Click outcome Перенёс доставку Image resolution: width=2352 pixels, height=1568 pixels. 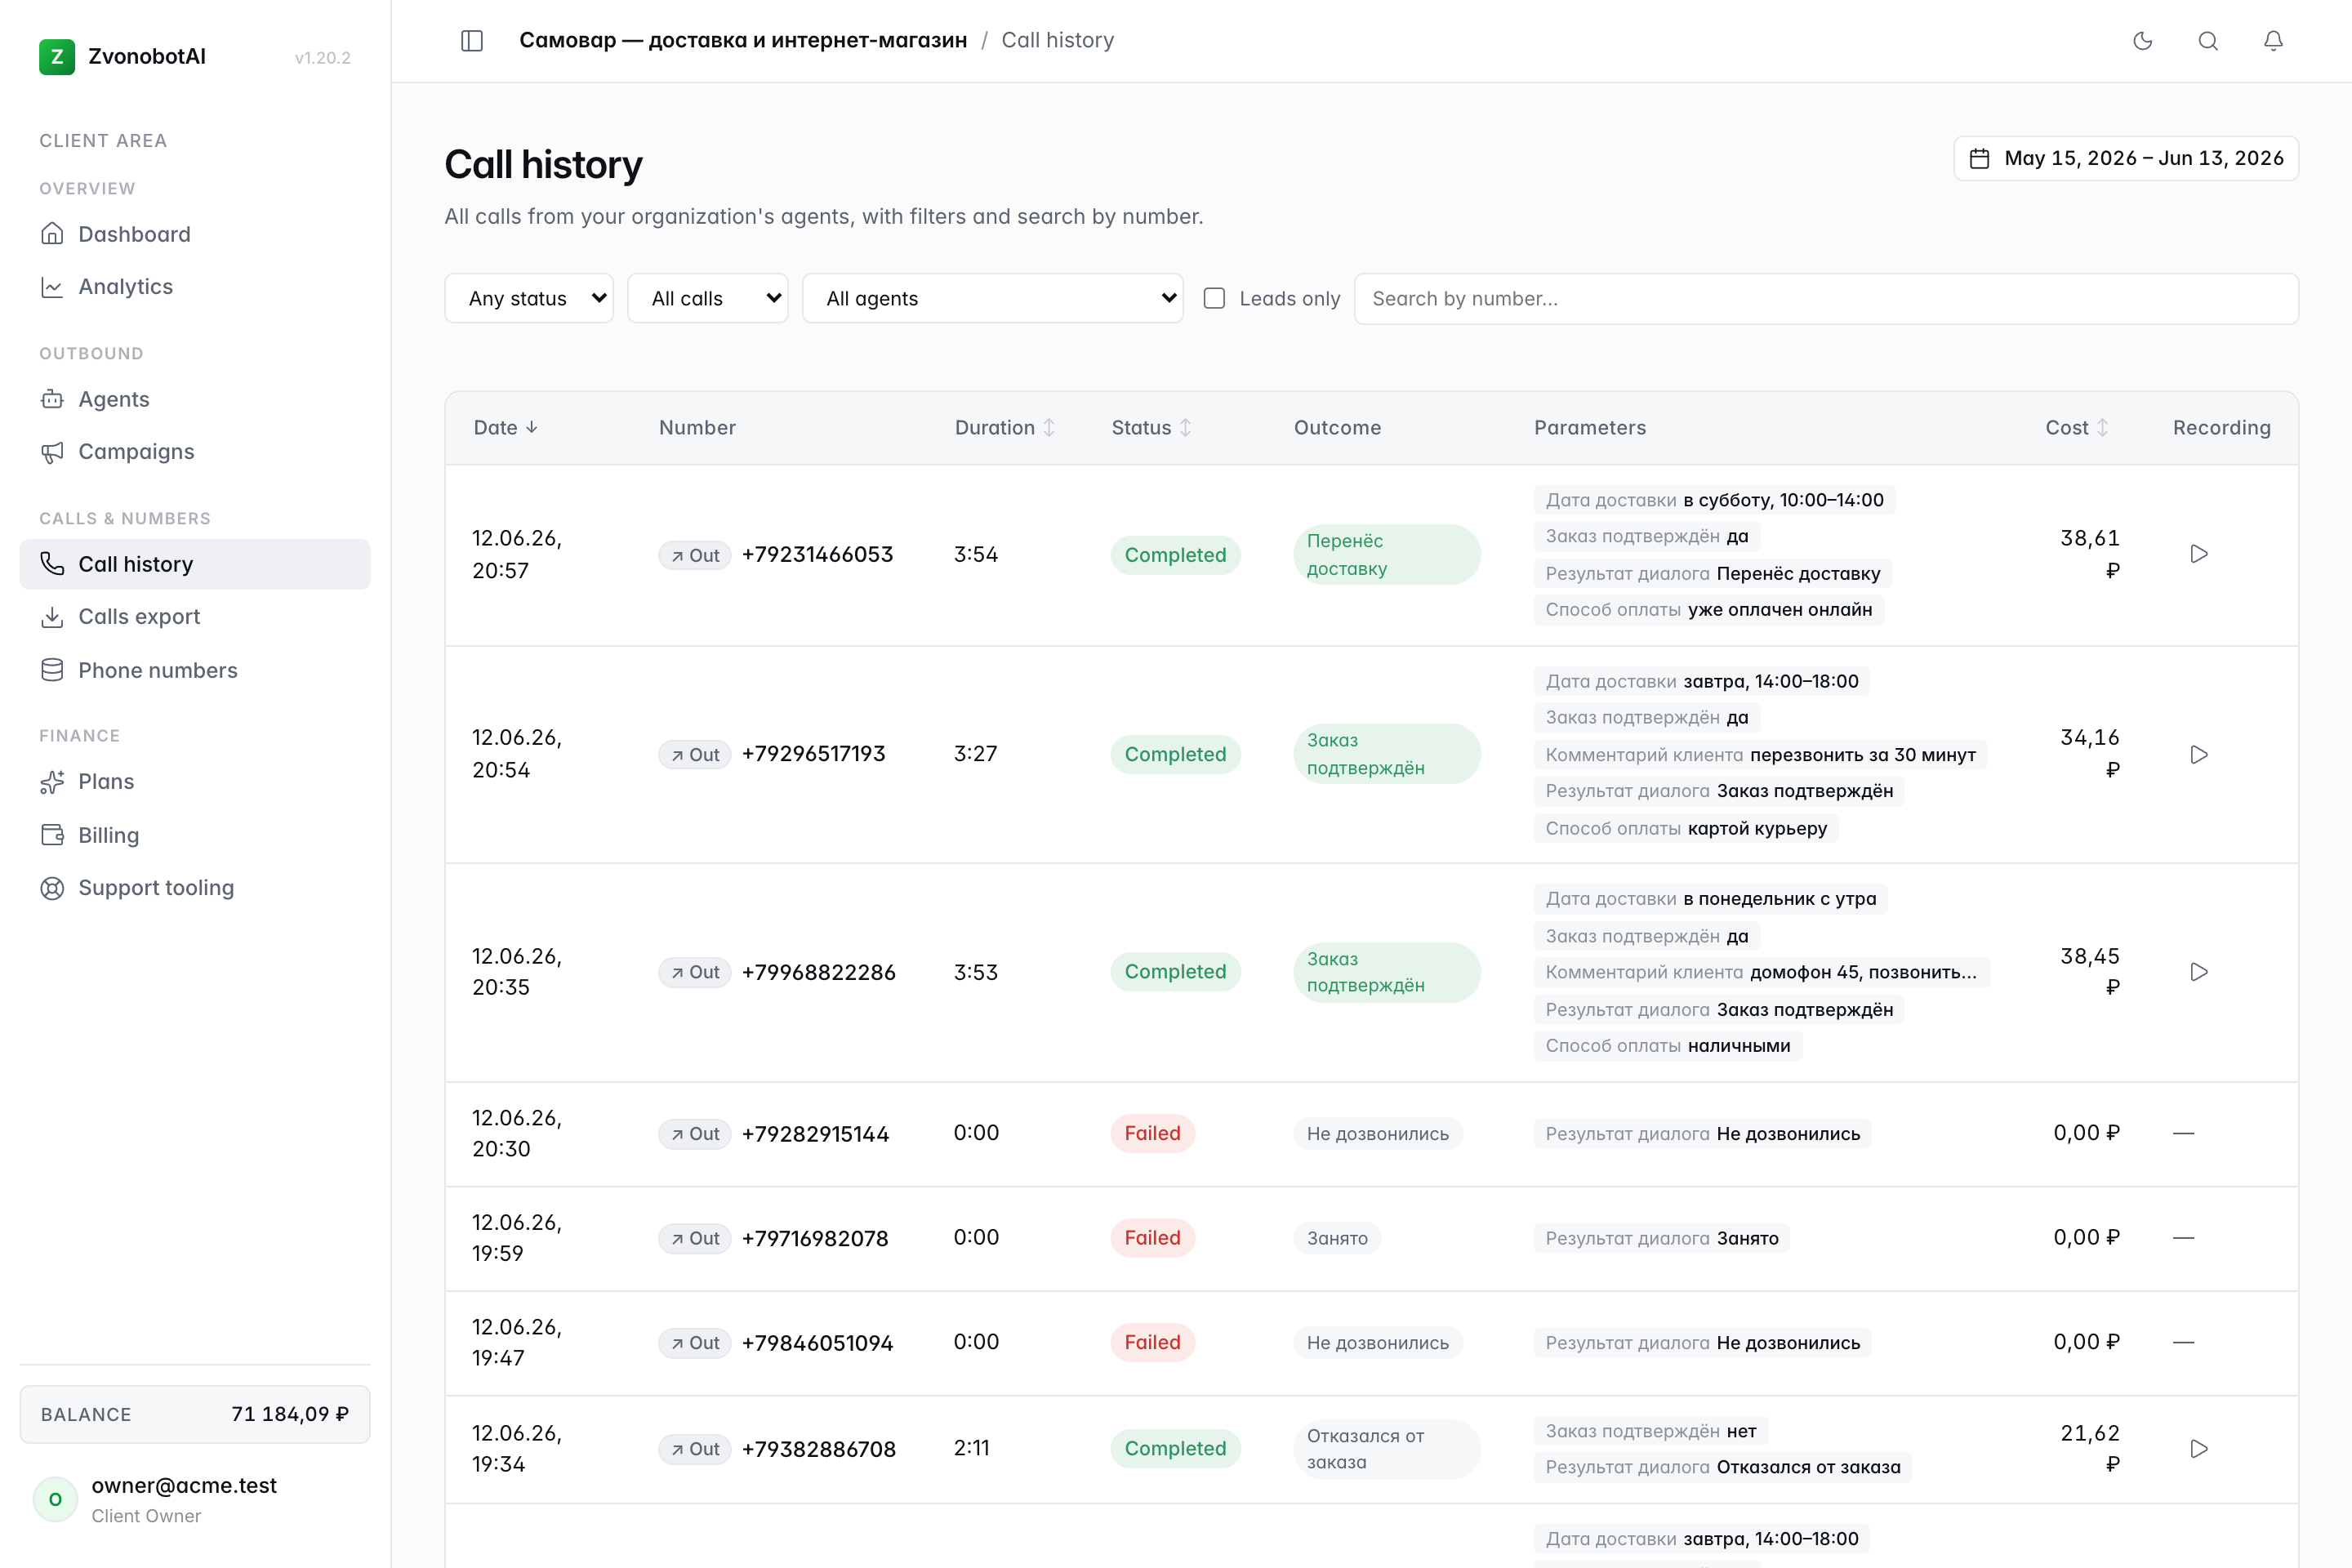(1386, 555)
